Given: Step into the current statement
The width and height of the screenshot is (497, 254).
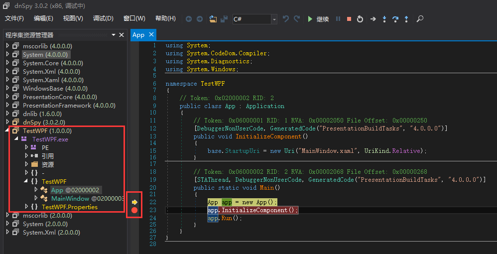Looking at the screenshot, I should [x=384, y=19].
